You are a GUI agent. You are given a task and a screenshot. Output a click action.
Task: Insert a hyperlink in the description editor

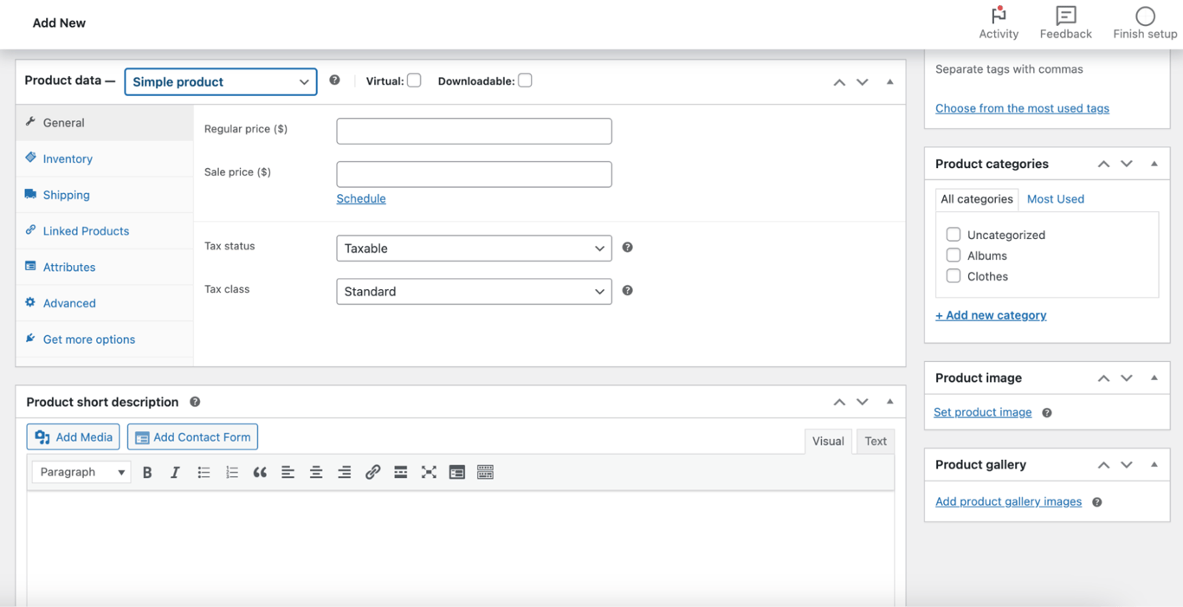(372, 472)
